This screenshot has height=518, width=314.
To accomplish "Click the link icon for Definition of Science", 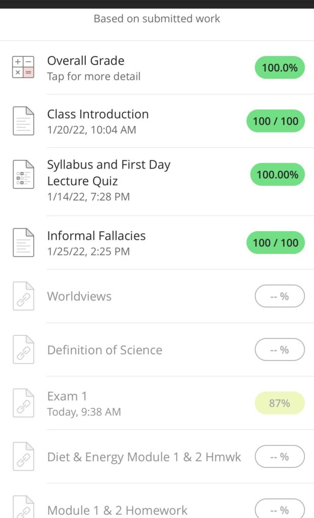I will click(x=23, y=349).
